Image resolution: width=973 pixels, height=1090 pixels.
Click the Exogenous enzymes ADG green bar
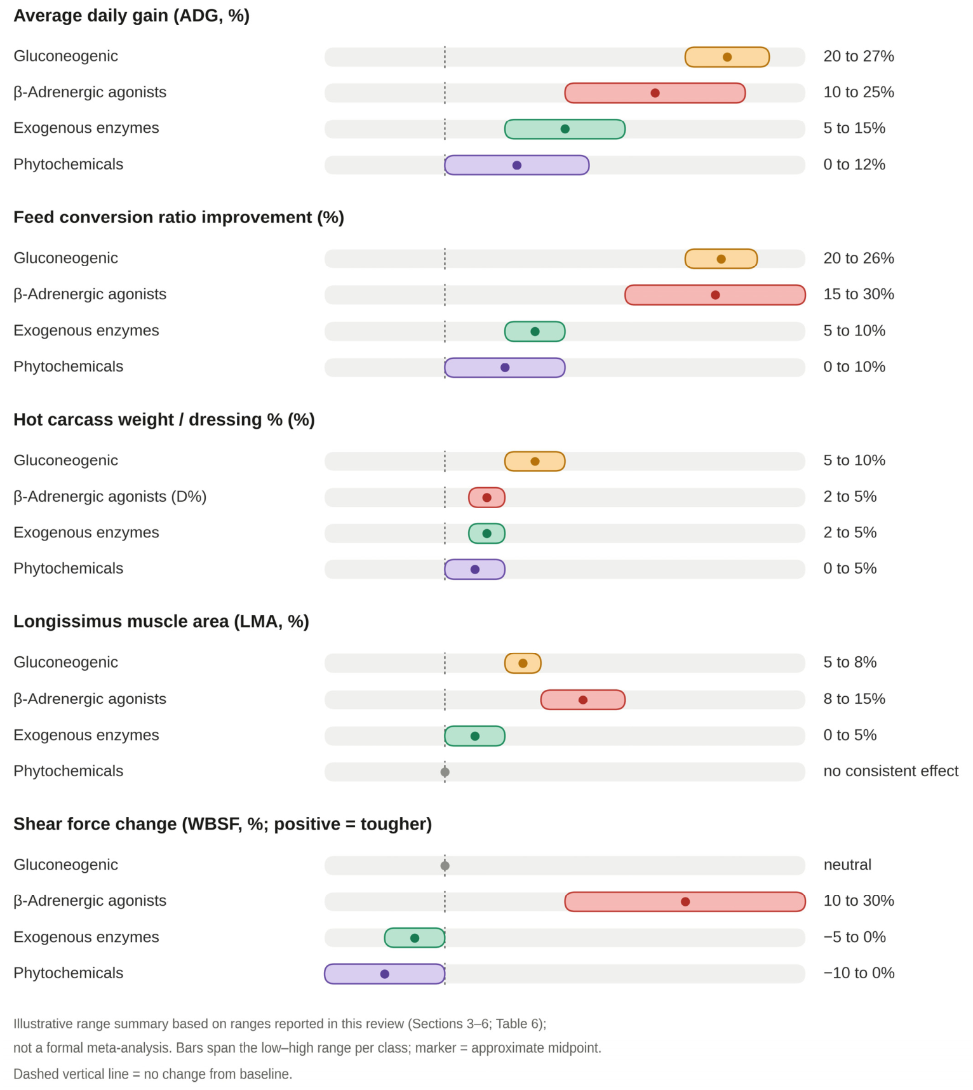(565, 129)
